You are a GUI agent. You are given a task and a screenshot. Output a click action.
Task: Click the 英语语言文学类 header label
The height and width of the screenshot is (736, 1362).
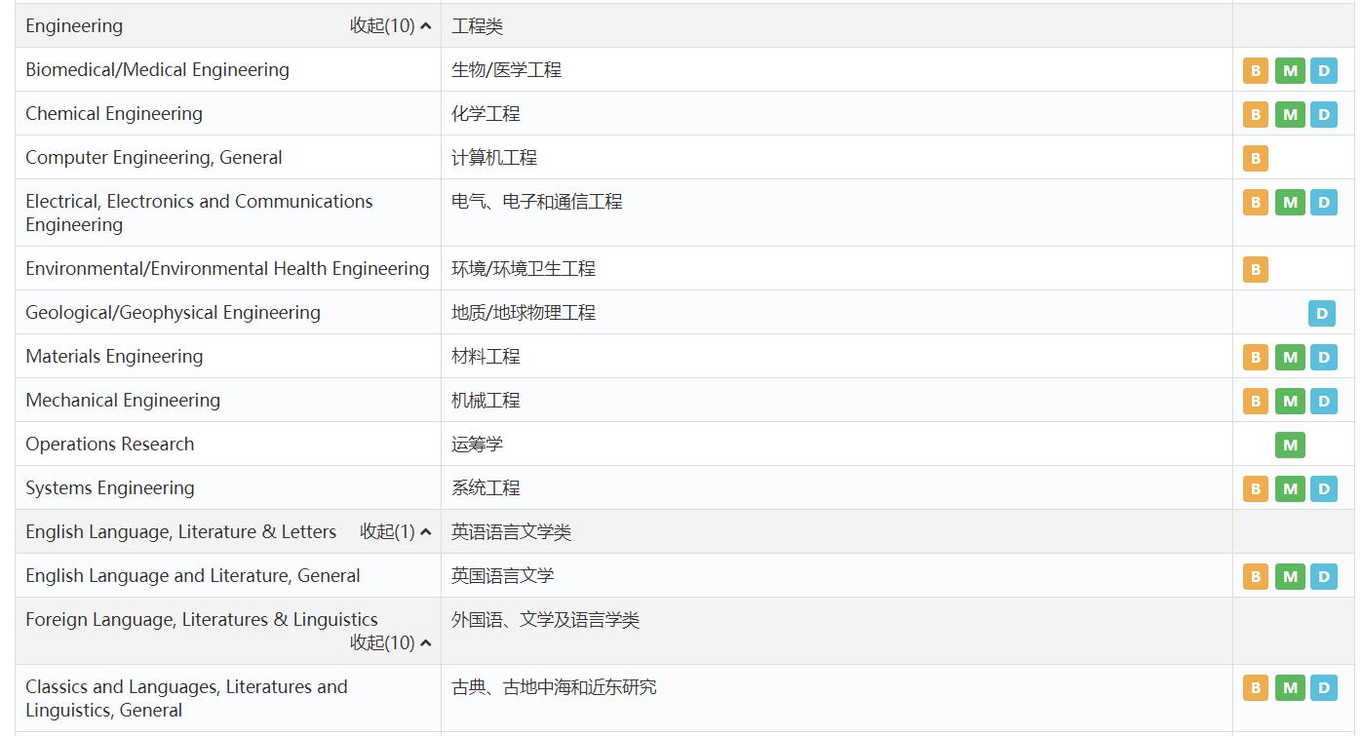(512, 532)
